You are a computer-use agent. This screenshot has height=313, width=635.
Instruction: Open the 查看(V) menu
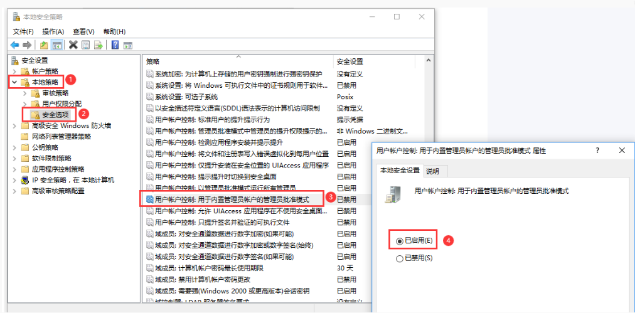click(83, 31)
